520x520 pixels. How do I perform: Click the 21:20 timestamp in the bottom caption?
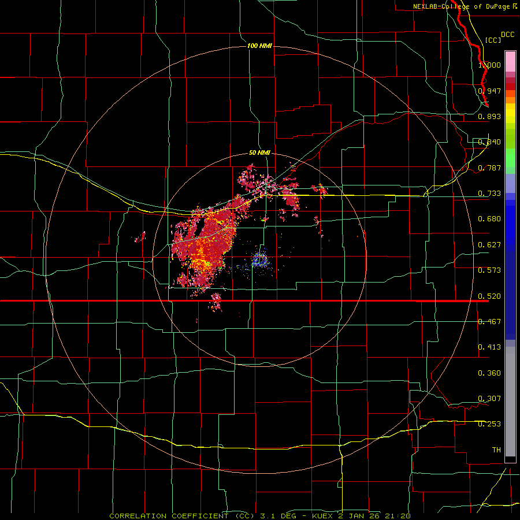pyautogui.click(x=398, y=516)
